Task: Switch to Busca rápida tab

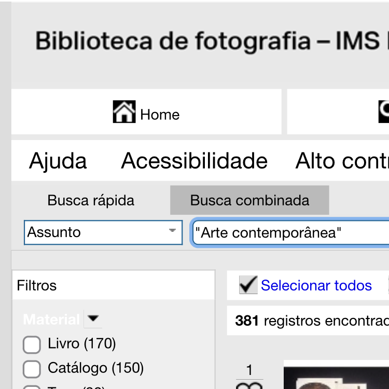Action: click(91, 200)
